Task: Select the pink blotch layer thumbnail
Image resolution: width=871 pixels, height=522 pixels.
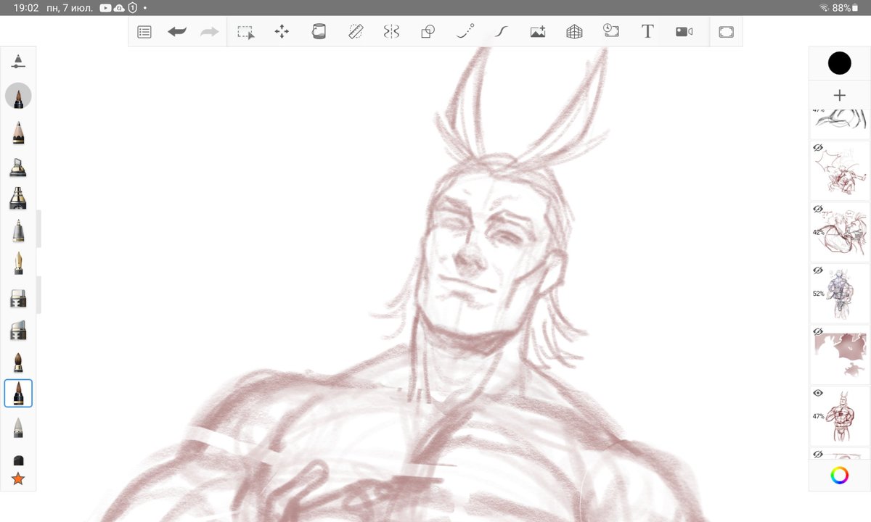Action: pos(840,355)
